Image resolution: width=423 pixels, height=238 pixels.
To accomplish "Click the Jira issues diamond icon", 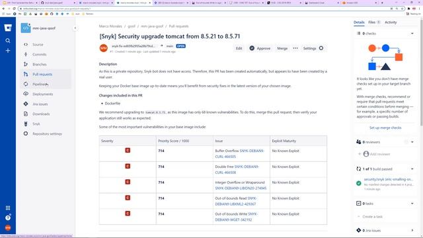I will (26, 104).
